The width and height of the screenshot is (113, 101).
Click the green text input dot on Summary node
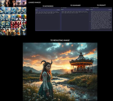(62, 10)
